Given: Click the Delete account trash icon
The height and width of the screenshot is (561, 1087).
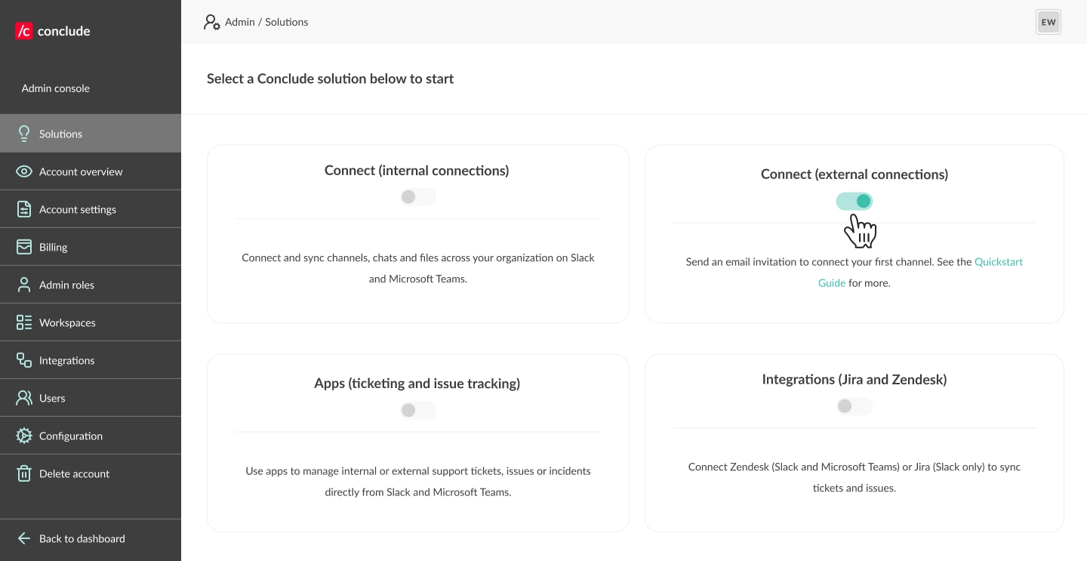Looking at the screenshot, I should click(23, 473).
